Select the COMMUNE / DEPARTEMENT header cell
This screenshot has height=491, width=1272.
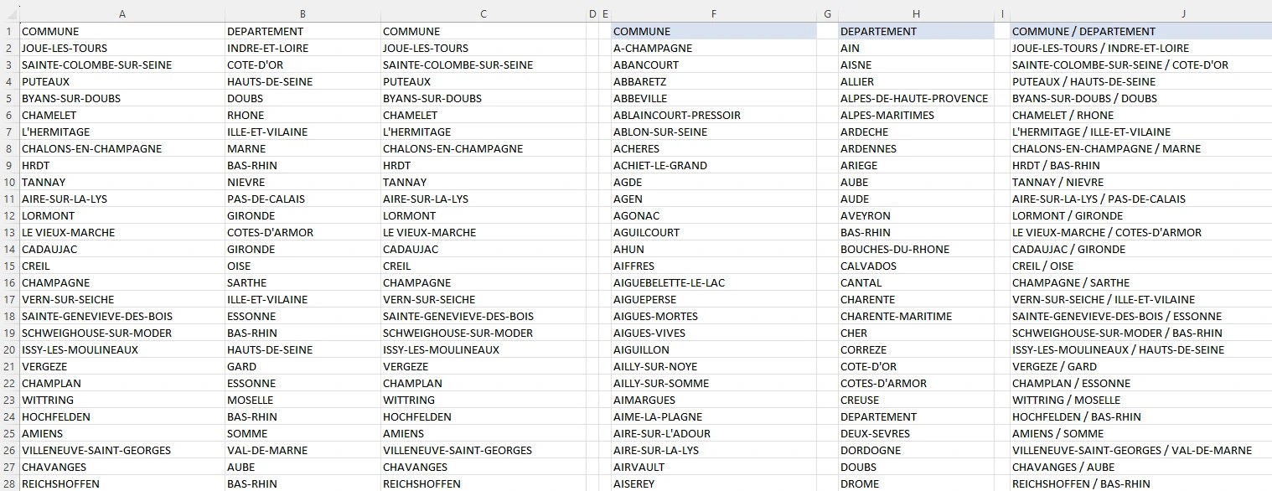point(1140,31)
